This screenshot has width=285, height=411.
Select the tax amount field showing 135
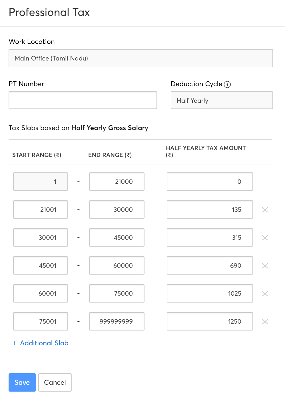(210, 209)
